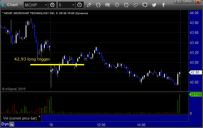
Task: Click the trade arrows icon
Action: tap(136, 5)
